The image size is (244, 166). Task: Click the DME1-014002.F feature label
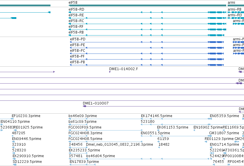pyautogui.click(x=123, y=69)
